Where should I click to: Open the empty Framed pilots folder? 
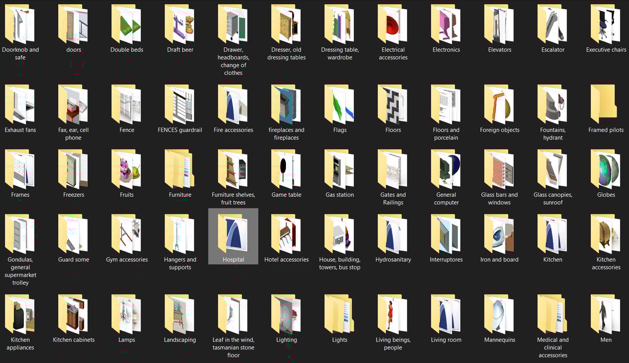click(604, 104)
